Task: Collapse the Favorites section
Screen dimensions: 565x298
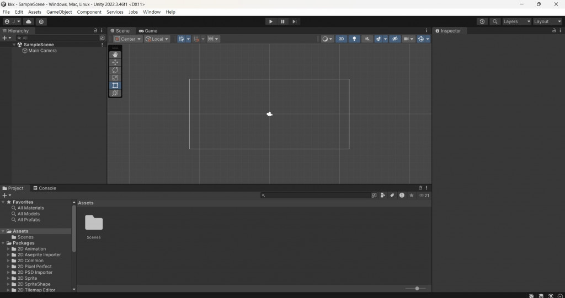Action: [x=3, y=202]
